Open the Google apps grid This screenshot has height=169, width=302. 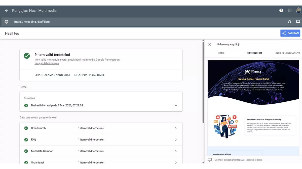click(290, 11)
